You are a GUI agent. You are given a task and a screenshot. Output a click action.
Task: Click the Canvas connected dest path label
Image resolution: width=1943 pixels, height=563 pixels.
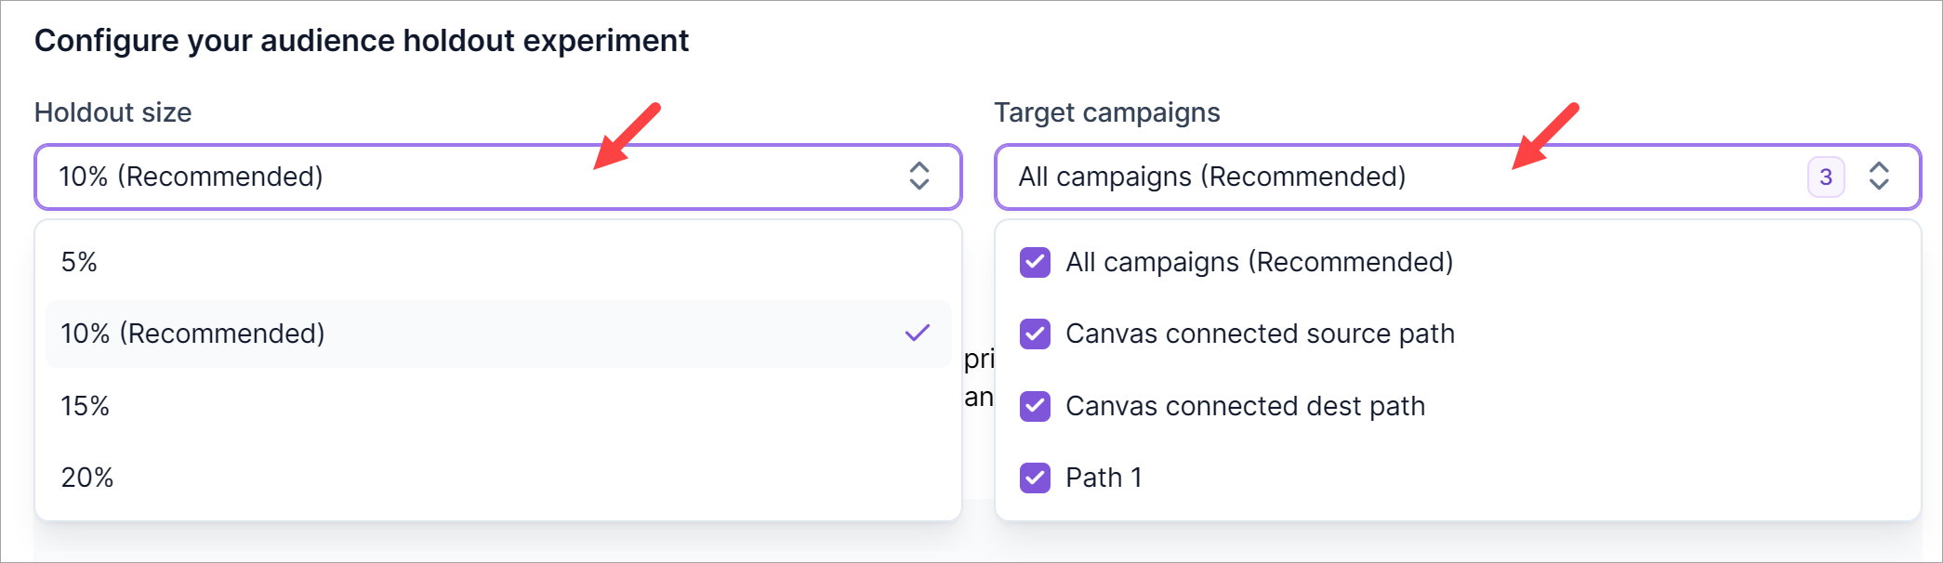click(1245, 406)
